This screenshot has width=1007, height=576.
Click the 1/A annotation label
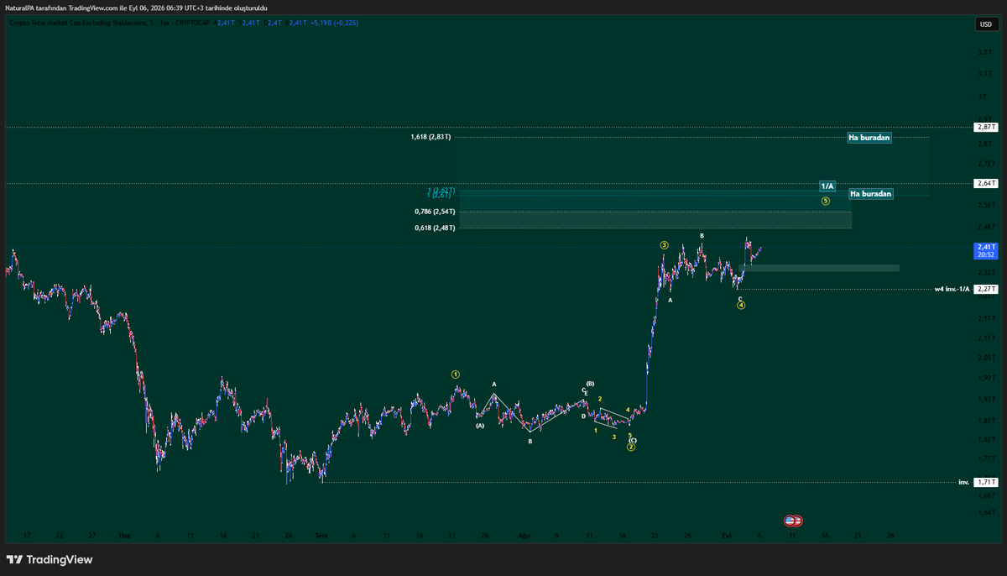click(827, 186)
